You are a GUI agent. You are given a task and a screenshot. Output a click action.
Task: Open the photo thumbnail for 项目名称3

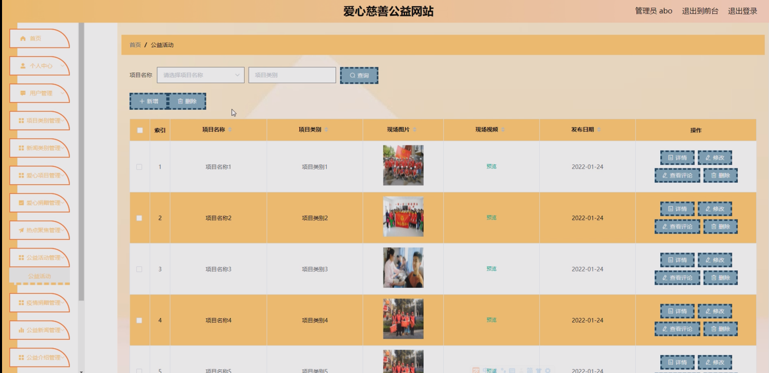pyautogui.click(x=403, y=268)
